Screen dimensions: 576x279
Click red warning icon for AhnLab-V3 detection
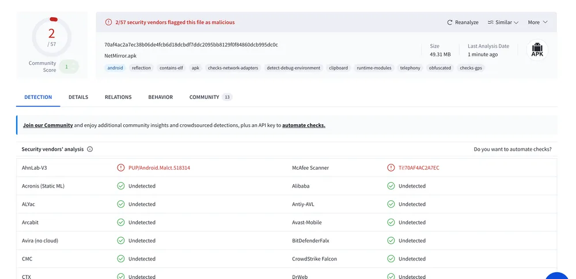click(121, 168)
